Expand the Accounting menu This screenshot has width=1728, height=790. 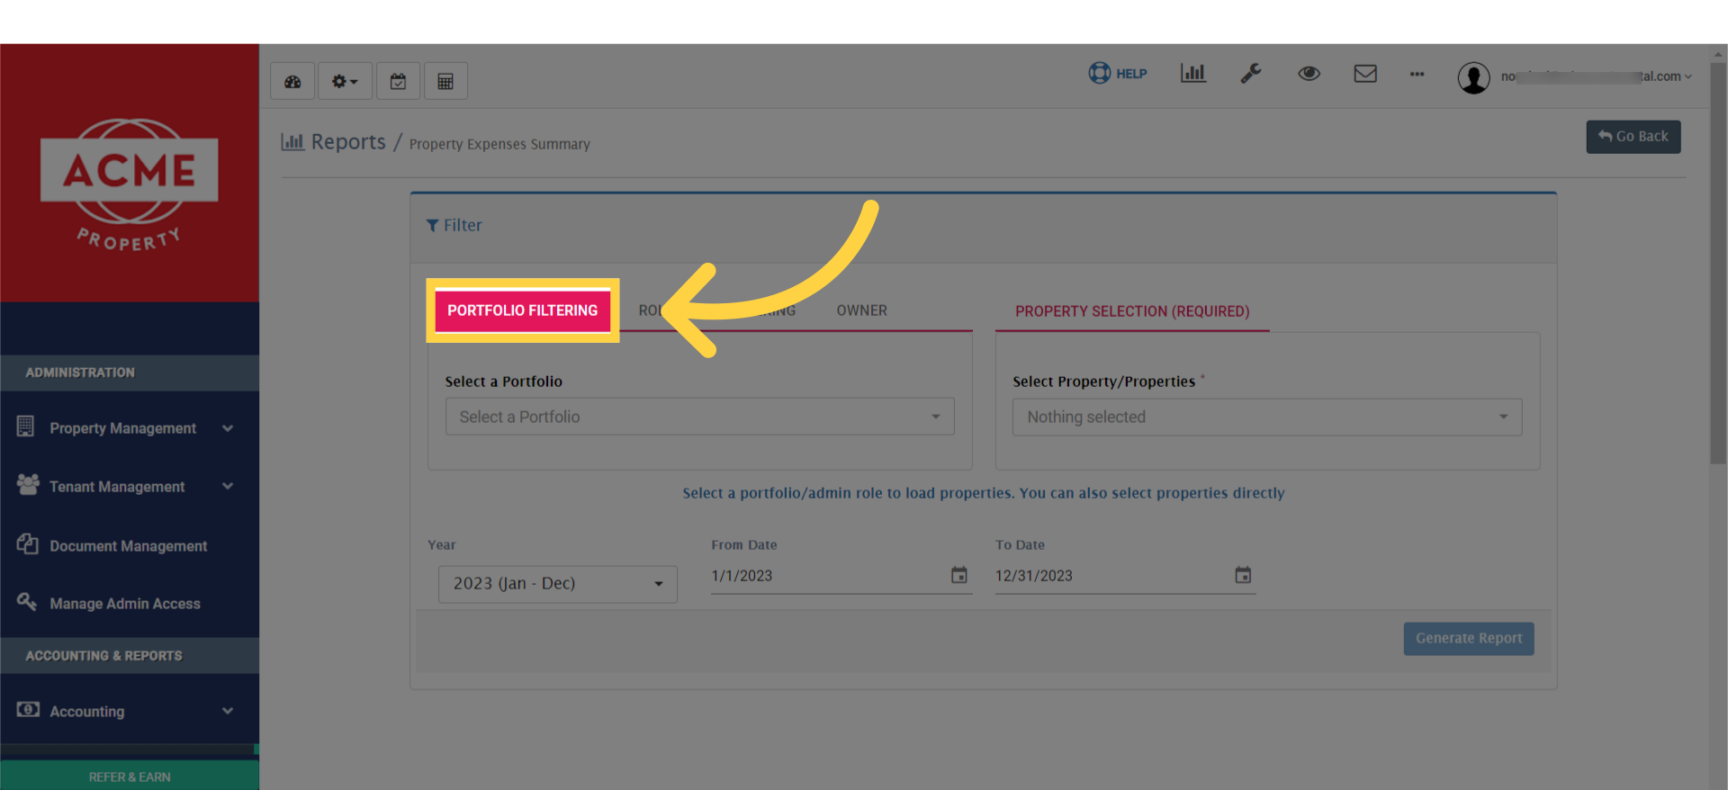pos(130,712)
